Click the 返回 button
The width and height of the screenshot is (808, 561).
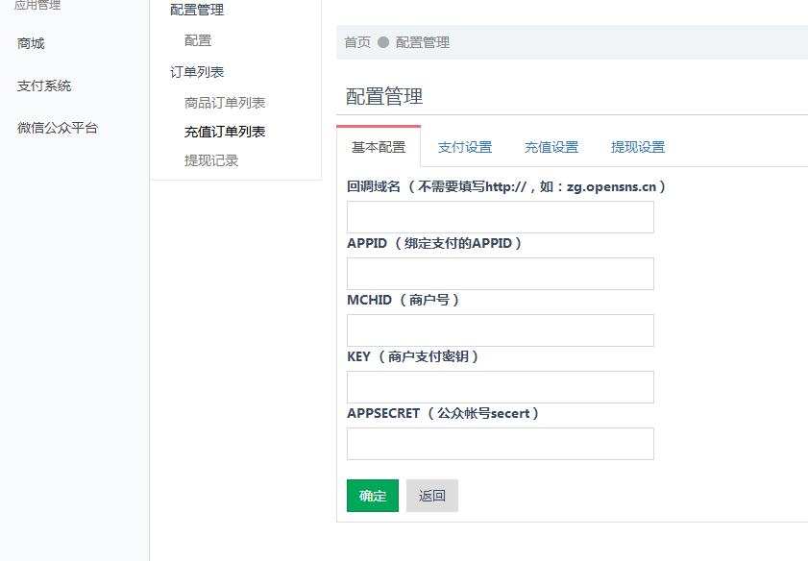pyautogui.click(x=431, y=496)
